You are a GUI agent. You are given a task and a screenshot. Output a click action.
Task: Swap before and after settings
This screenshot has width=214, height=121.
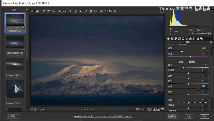154,109
